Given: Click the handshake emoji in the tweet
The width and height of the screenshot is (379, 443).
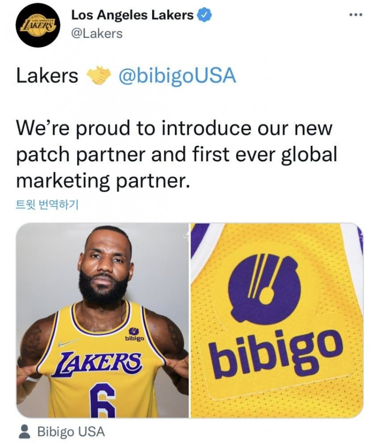Looking at the screenshot, I should coord(98,75).
